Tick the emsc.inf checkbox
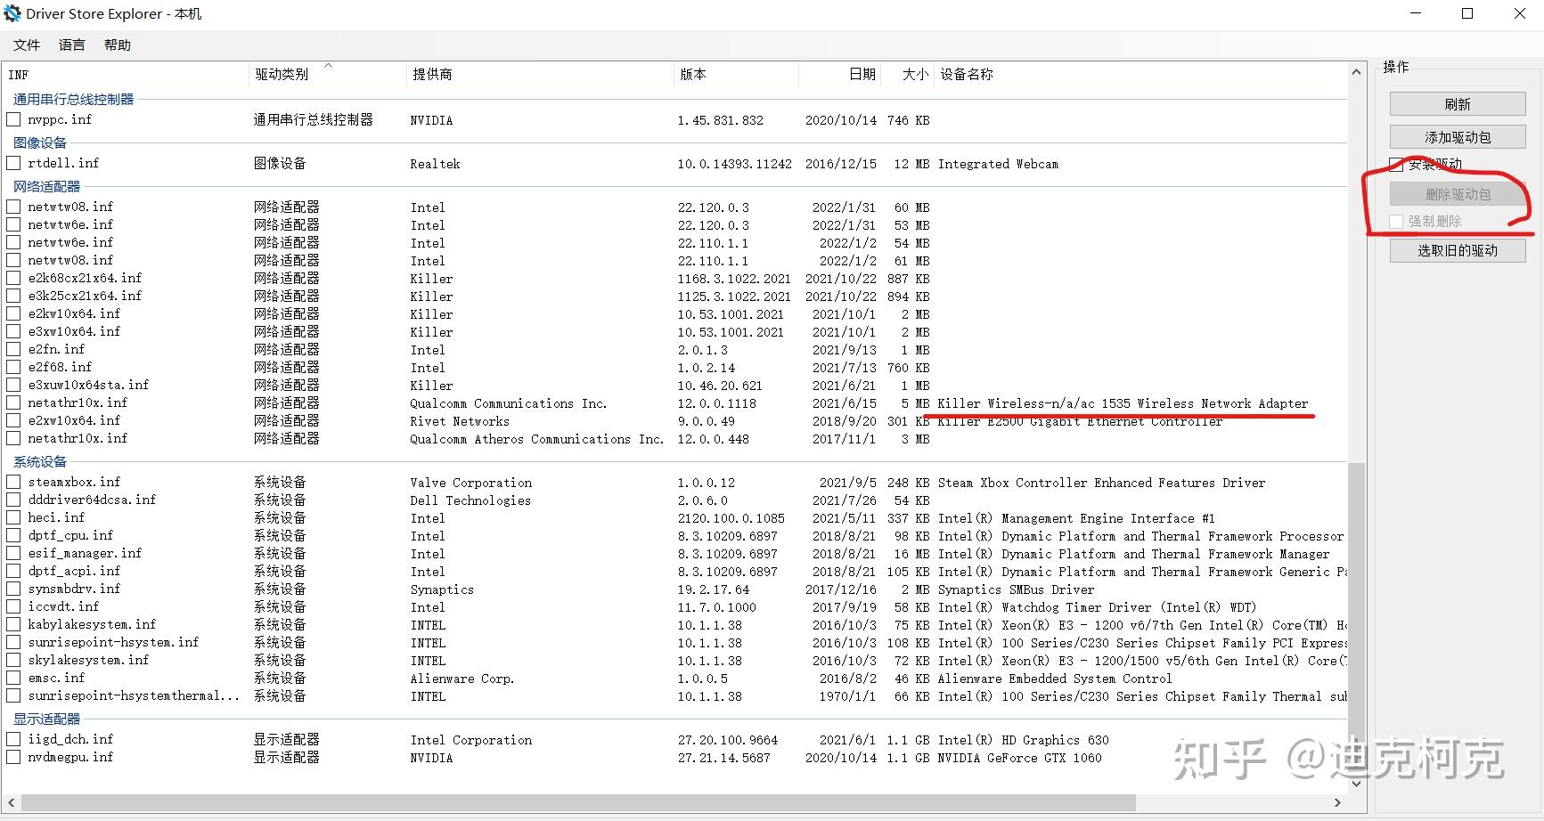The height and width of the screenshot is (821, 1544). tap(13, 678)
